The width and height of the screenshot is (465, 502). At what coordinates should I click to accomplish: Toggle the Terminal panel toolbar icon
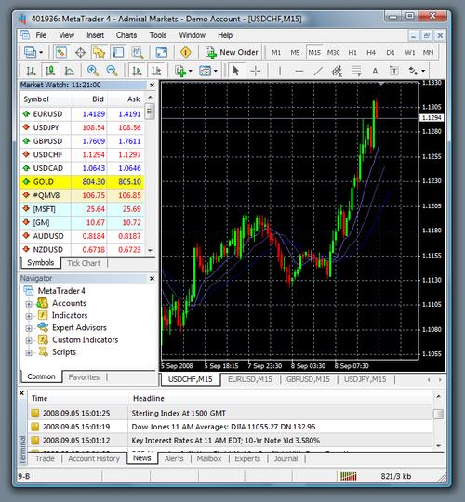[x=118, y=52]
